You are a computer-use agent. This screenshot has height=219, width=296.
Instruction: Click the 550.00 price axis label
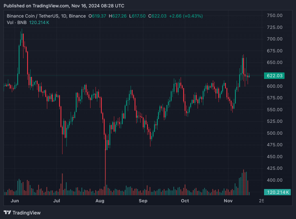point(275,109)
